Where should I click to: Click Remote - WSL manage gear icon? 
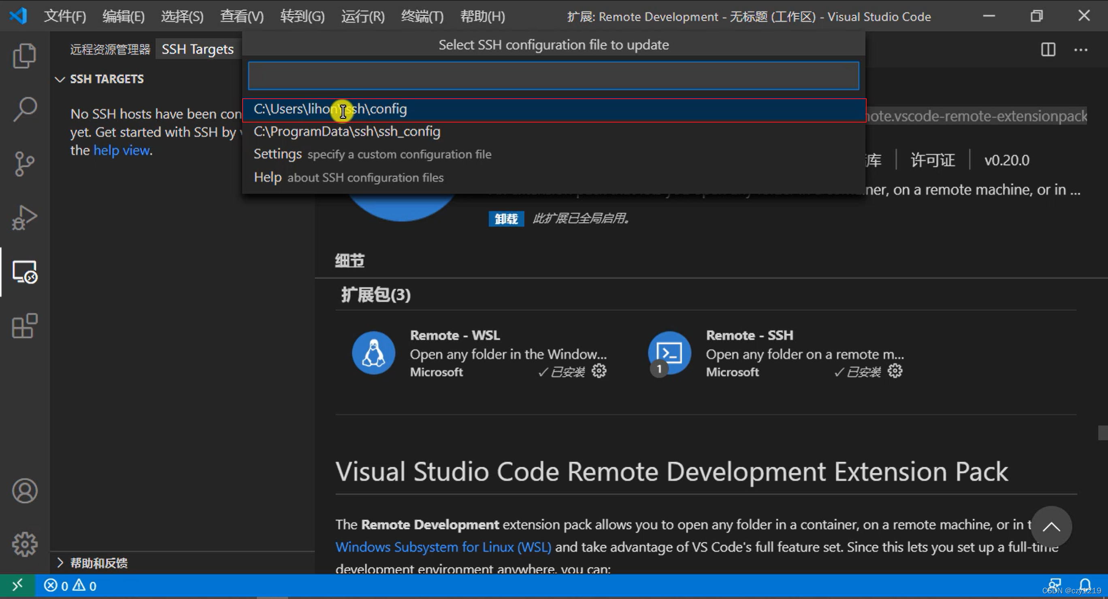(x=599, y=371)
